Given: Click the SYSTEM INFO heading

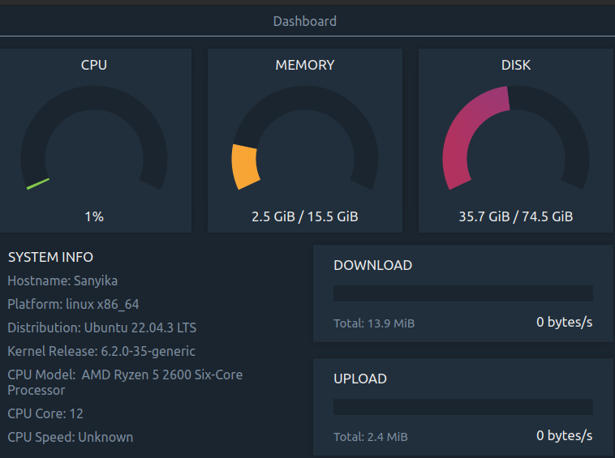Looking at the screenshot, I should pyautogui.click(x=50, y=257).
